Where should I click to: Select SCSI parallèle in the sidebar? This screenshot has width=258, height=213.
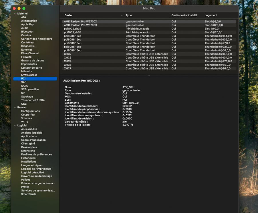pyautogui.click(x=30, y=89)
